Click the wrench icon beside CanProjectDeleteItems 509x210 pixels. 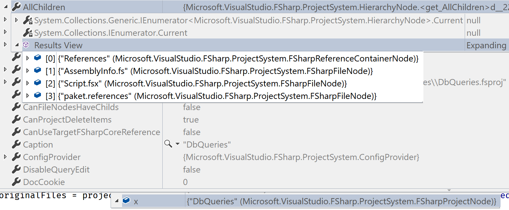(16, 120)
